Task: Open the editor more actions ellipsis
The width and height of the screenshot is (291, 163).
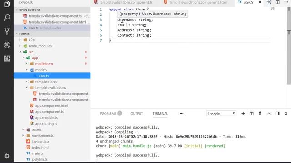Action: (286, 2)
